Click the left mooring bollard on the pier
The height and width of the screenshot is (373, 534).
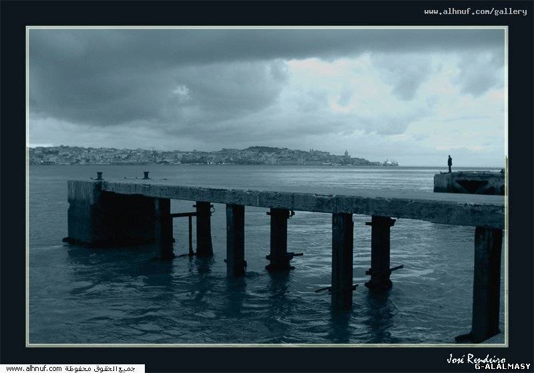99,176
